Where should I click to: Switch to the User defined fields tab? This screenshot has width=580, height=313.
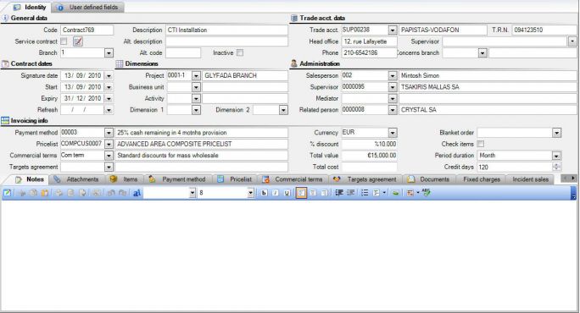89,7
